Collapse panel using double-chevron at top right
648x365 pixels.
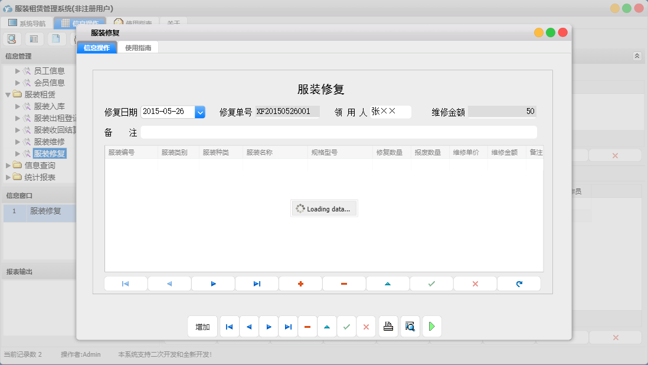point(637,56)
